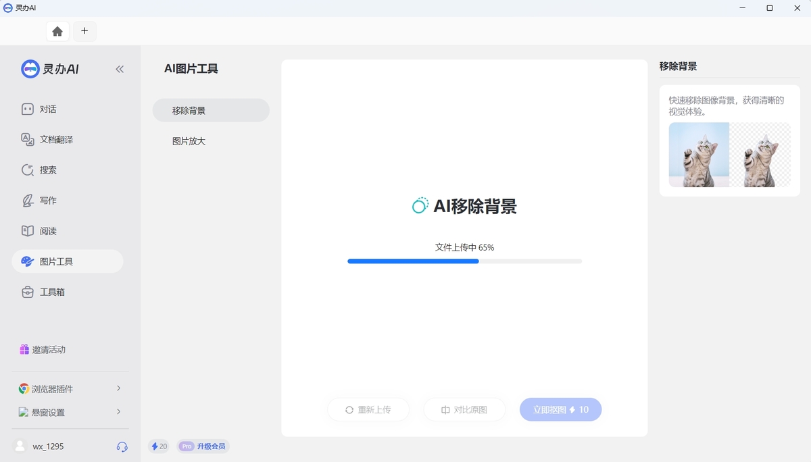The image size is (811, 462).
Task: Click the 移除背景 panel heading
Action: coord(678,66)
